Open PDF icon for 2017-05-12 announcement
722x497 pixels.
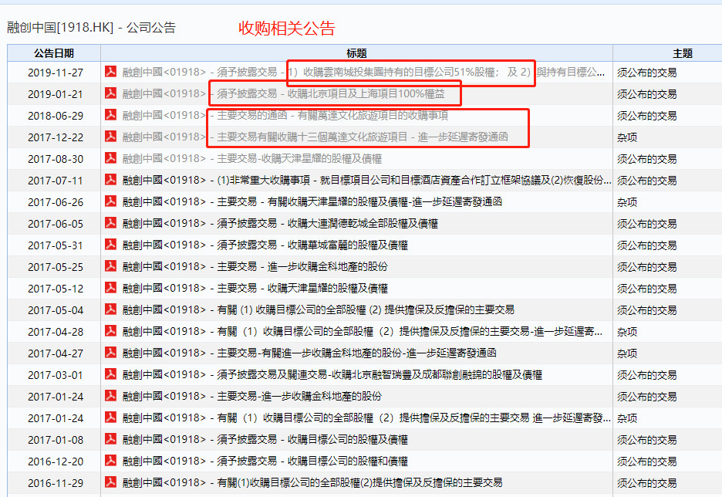point(110,288)
